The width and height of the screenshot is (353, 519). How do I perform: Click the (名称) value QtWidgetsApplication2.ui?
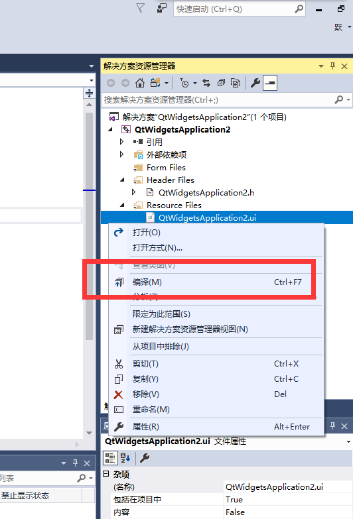(x=287, y=487)
